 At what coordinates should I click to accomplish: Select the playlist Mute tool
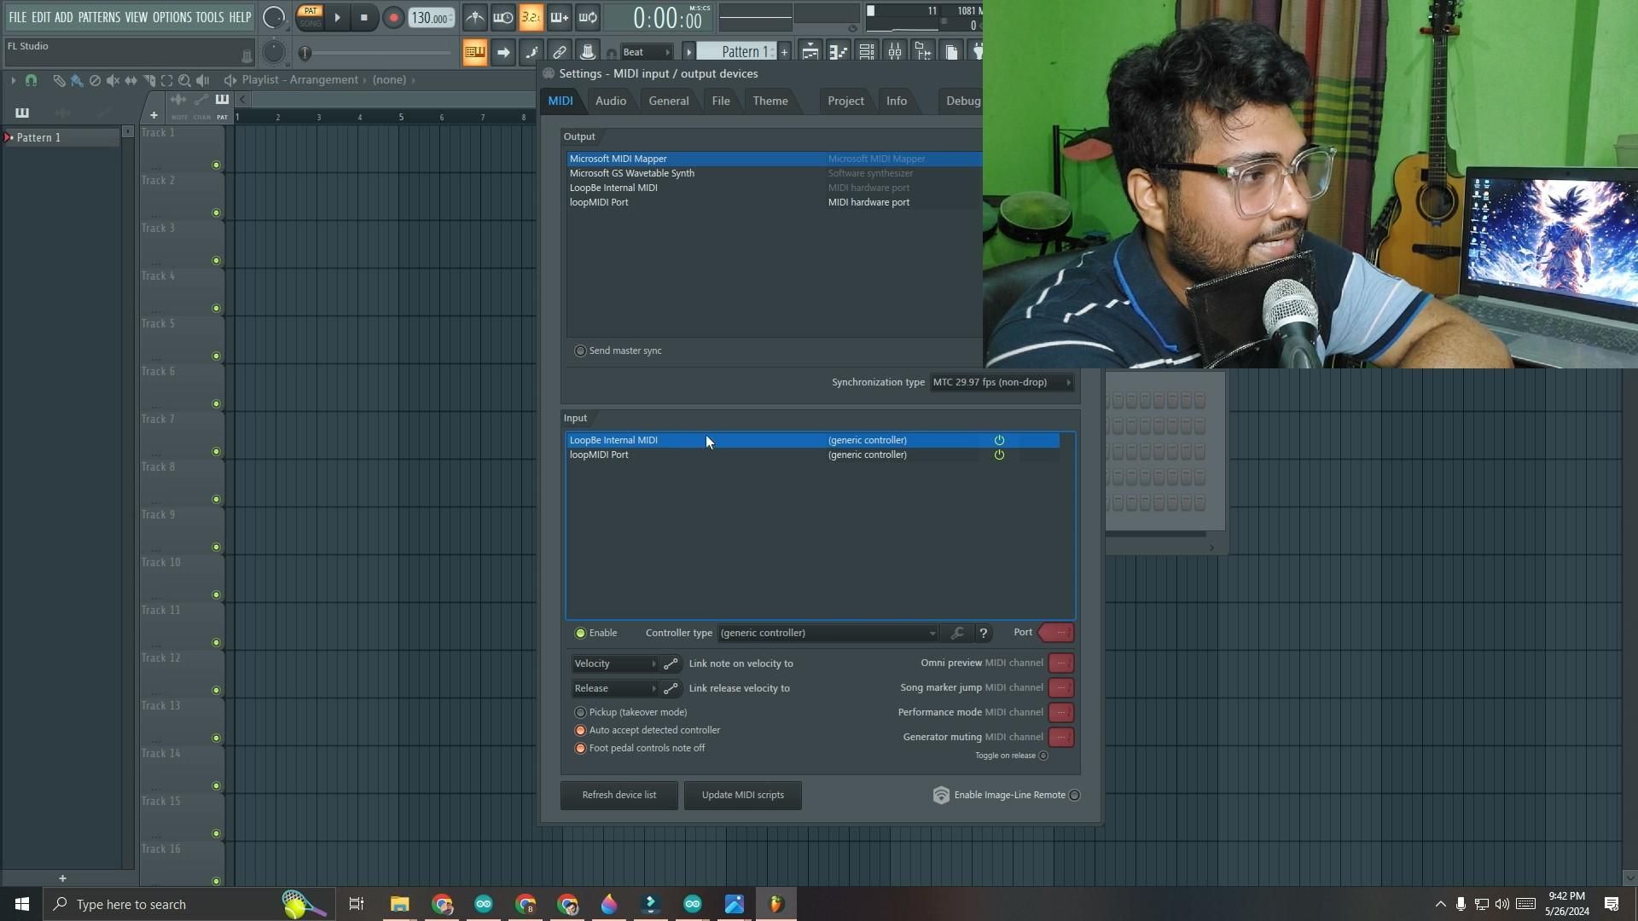point(113,80)
